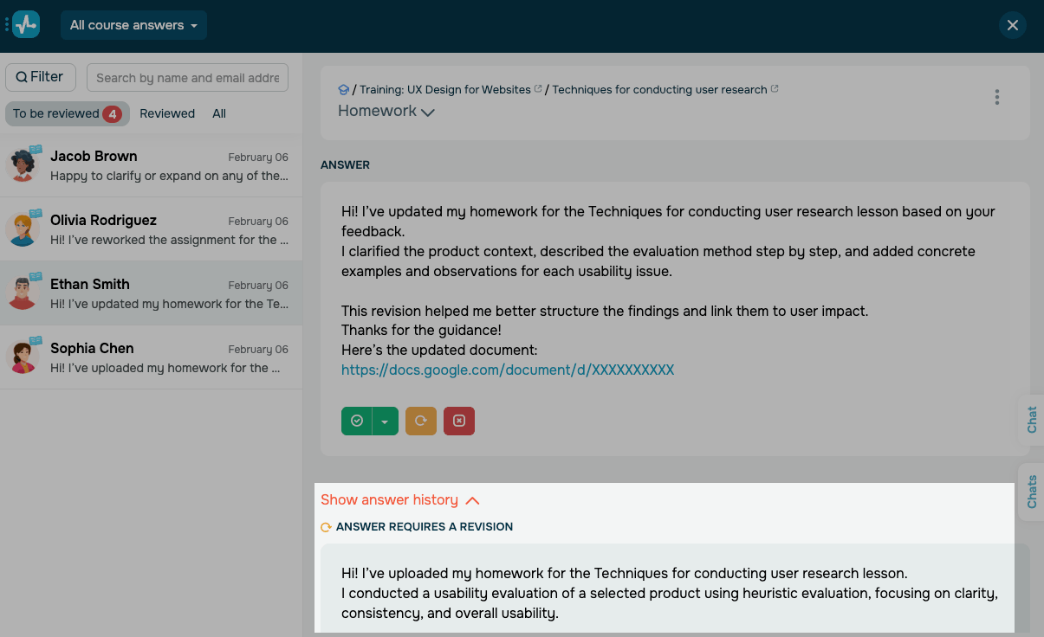Open the three-dot more options menu
The image size is (1044, 637).
[x=997, y=97]
